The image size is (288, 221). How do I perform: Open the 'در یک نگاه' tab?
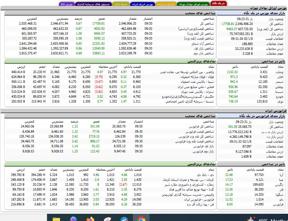click(218, 4)
